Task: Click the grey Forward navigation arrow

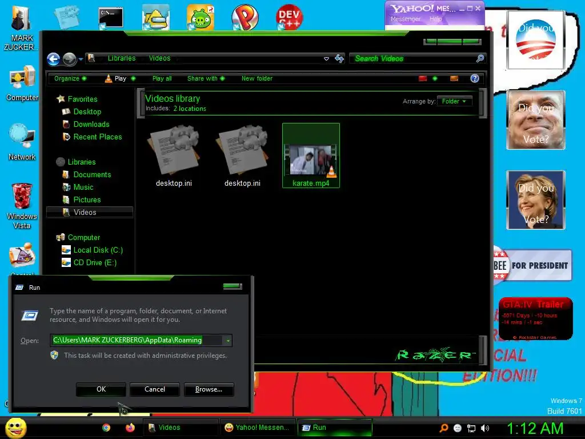Action: pyautogui.click(x=69, y=59)
